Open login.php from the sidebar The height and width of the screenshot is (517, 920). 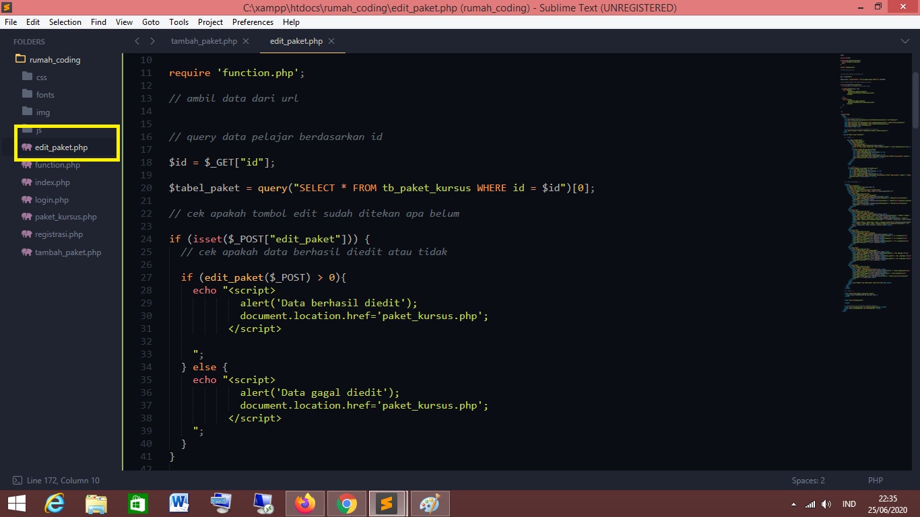[x=52, y=200]
